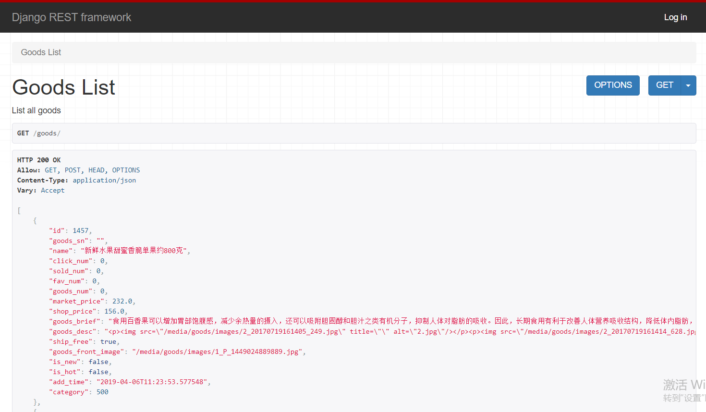This screenshot has width=706, height=412.
Task: Select the is_new false line
Action: coord(80,362)
